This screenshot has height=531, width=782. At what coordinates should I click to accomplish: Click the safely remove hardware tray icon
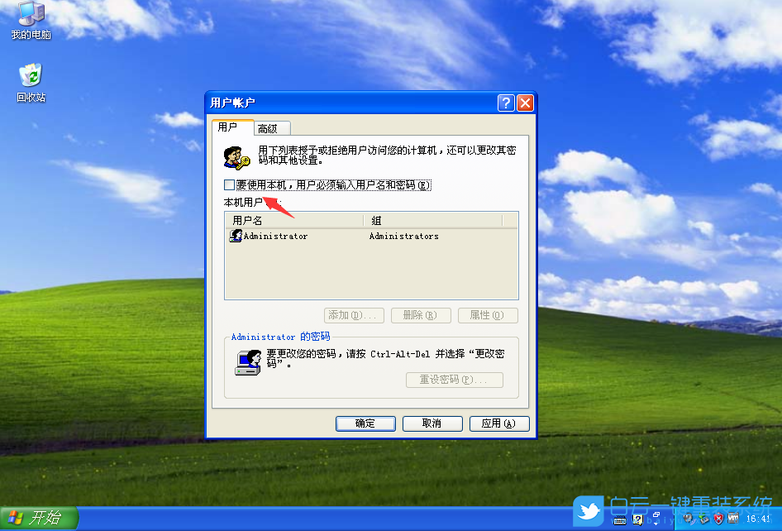[x=705, y=519]
